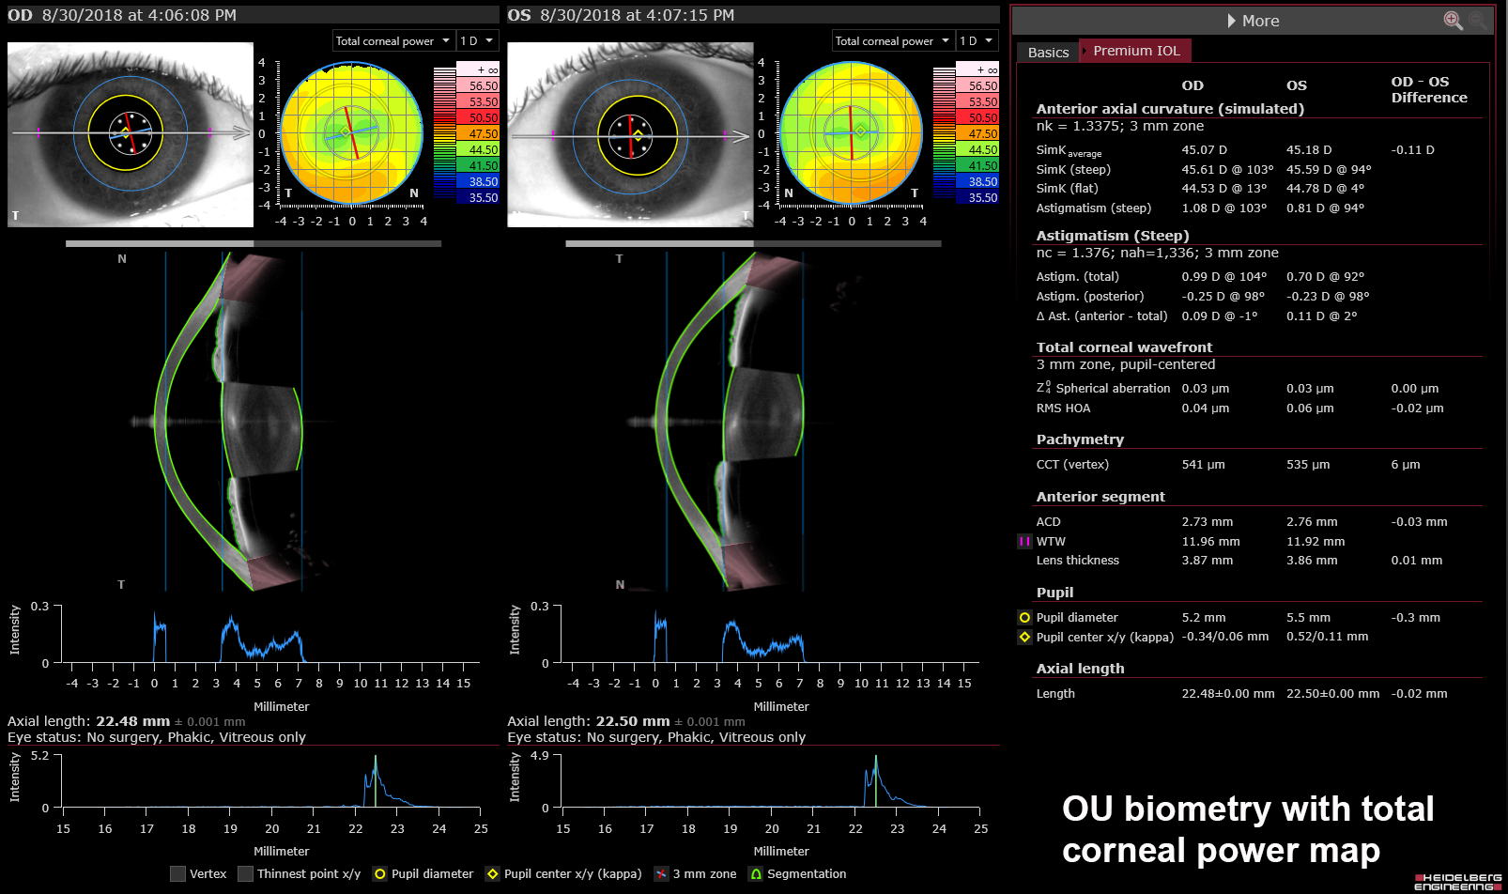Toggle the 3 mm zone overlay icon
1508x894 pixels.
[661, 874]
